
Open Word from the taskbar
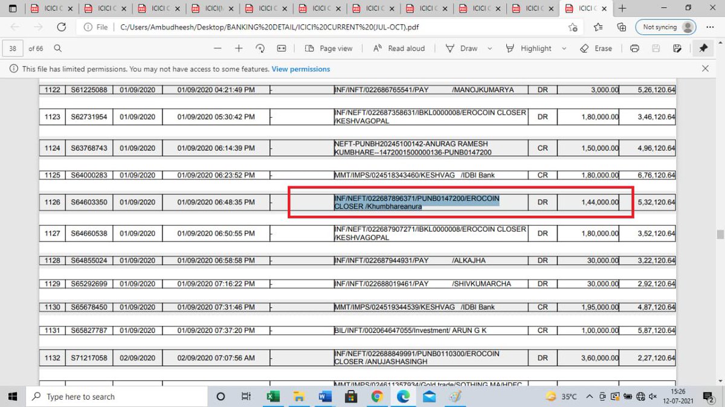[324, 397]
